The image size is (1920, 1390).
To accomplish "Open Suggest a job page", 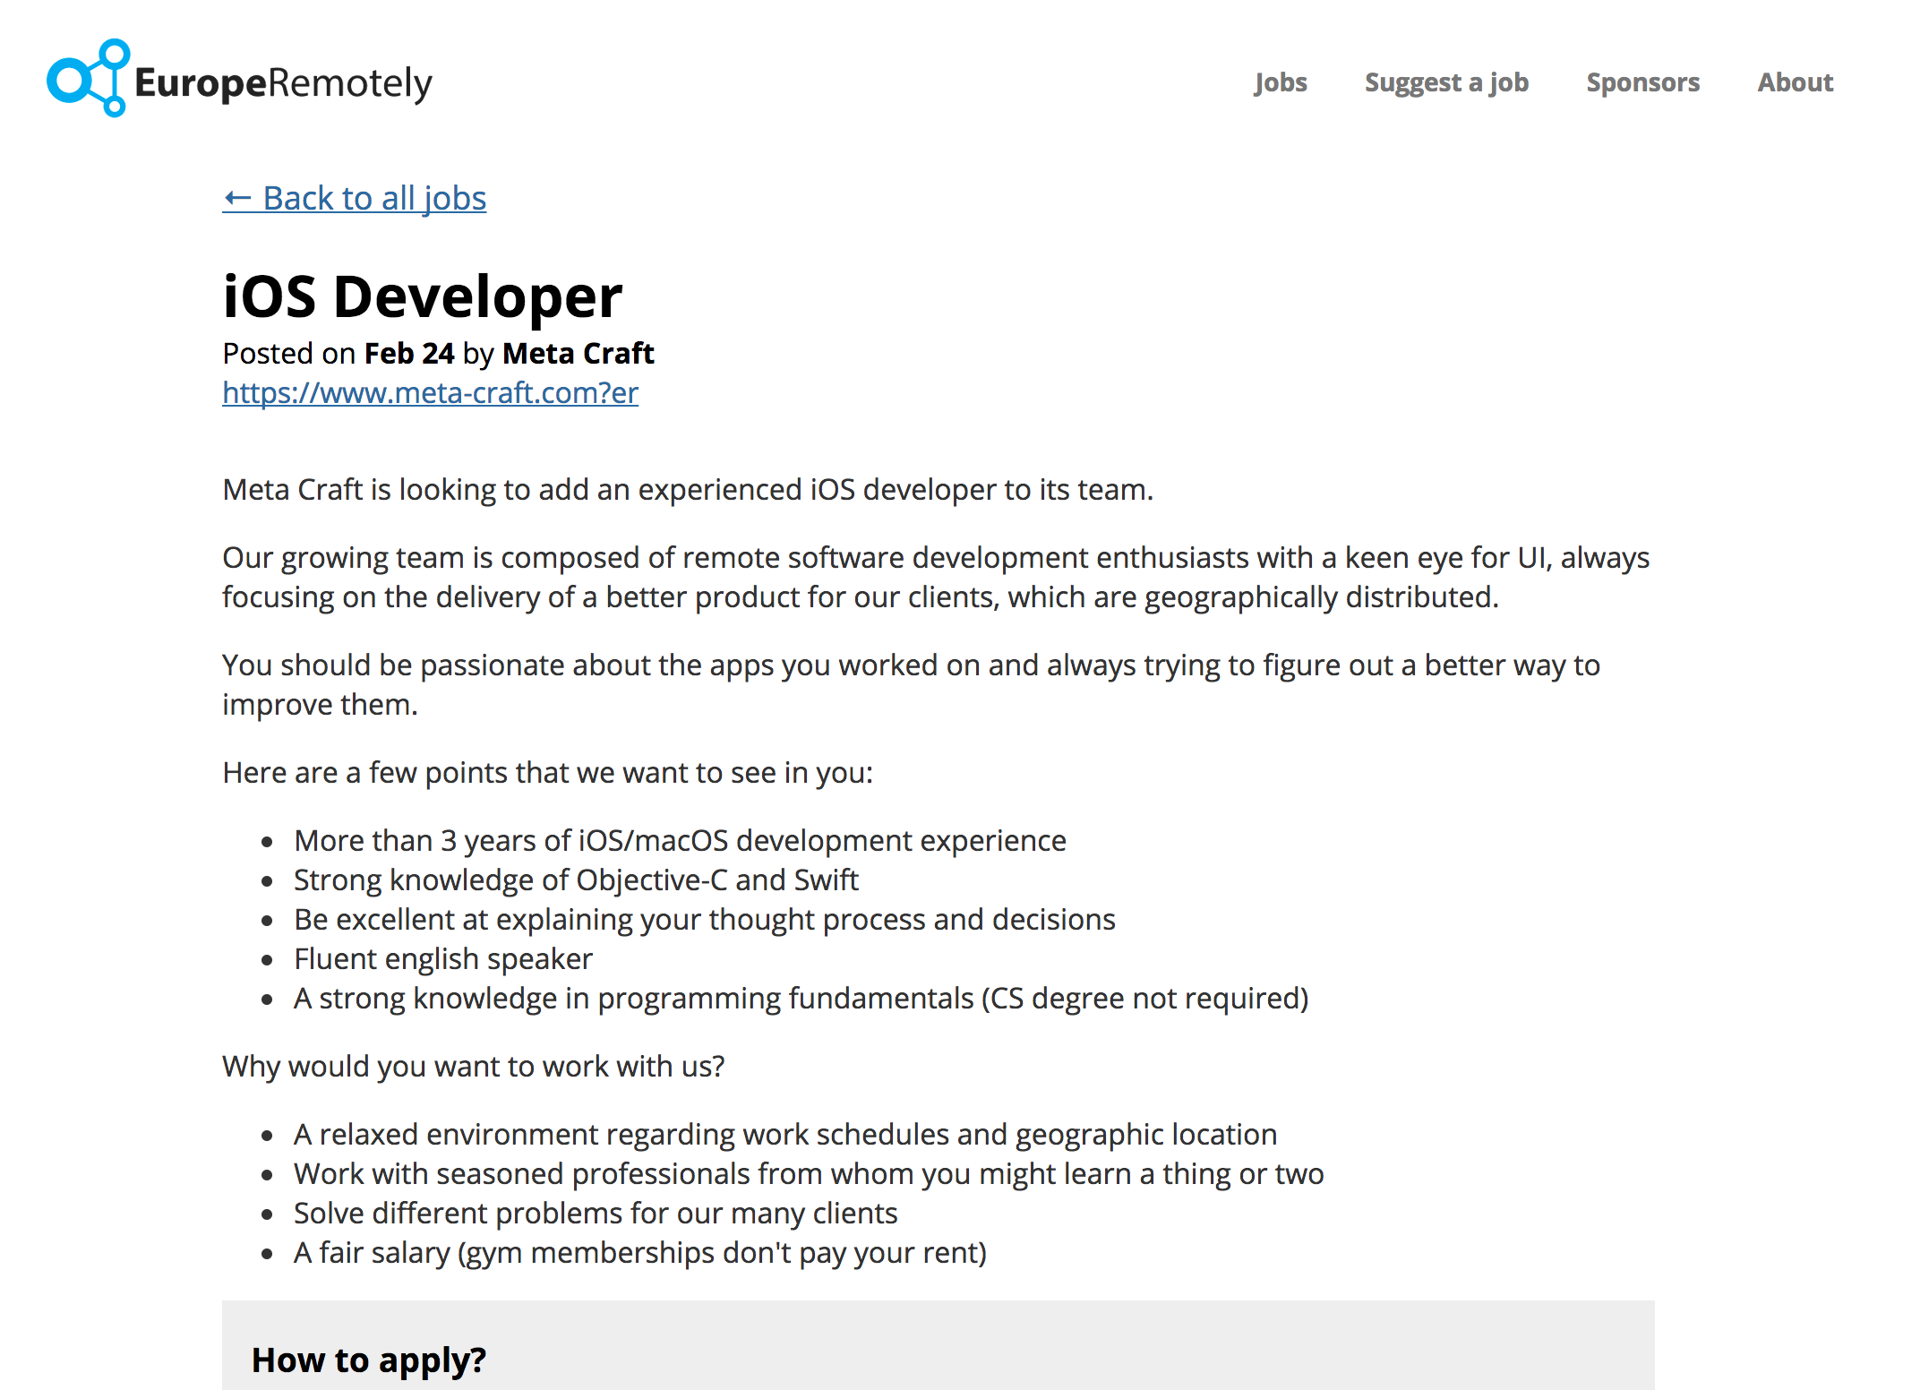I will [1445, 82].
